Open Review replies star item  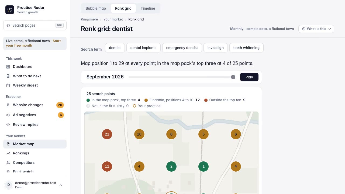tap(35, 124)
